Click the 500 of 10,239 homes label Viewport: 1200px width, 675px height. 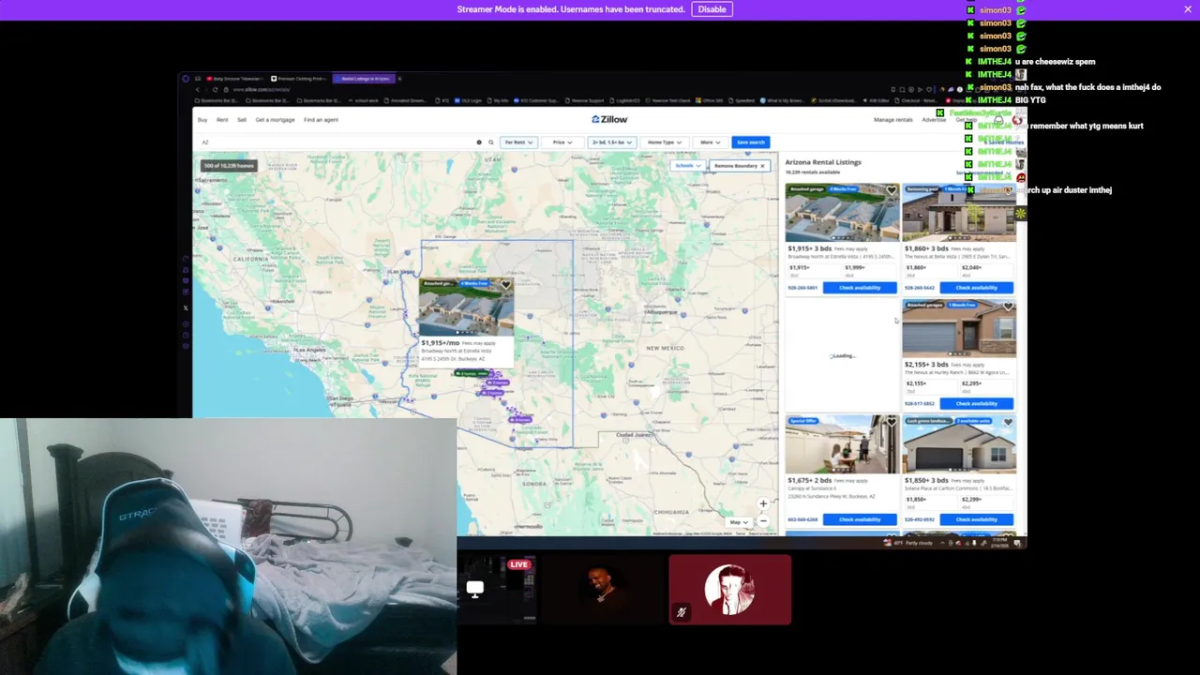[229, 166]
